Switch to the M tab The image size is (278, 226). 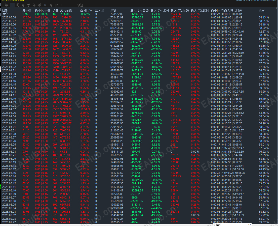(45, 5)
